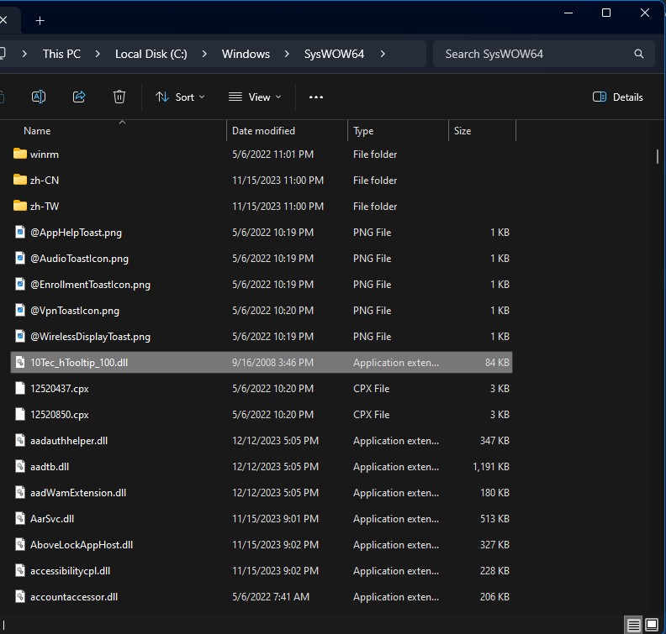The height and width of the screenshot is (634, 666).
Task: Click the 1,191 KB size cell
Action: click(490, 467)
